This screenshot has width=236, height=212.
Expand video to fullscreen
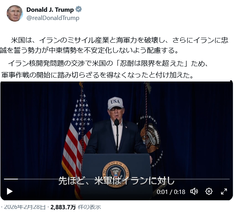(224, 191)
